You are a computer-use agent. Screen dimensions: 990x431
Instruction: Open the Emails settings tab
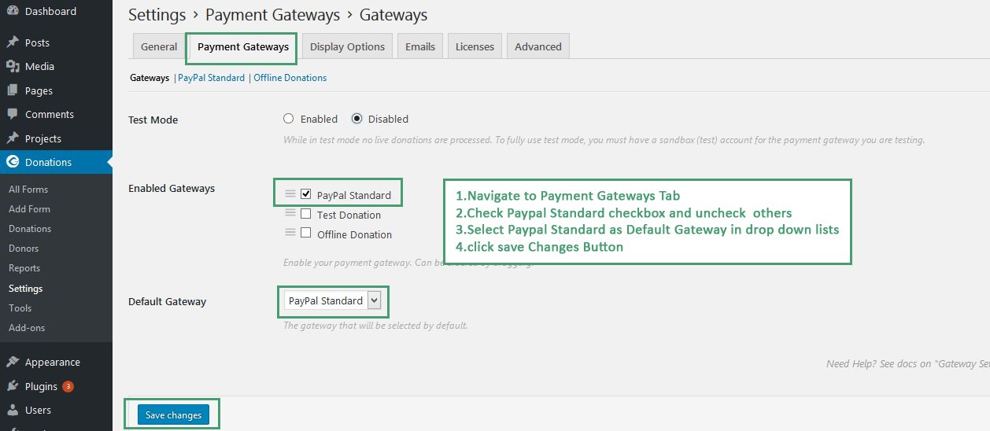point(420,46)
